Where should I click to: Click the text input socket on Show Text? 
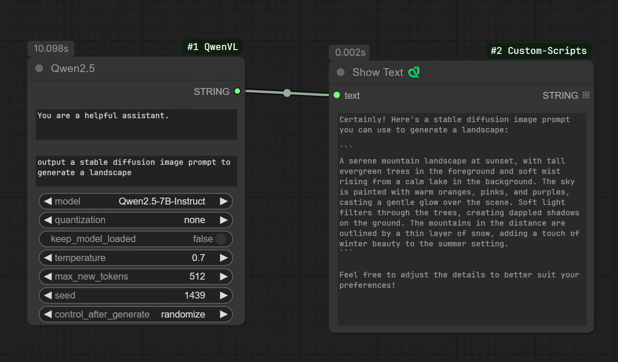coord(337,95)
